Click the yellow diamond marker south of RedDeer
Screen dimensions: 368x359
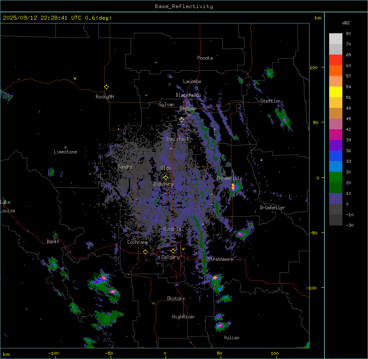(182, 120)
